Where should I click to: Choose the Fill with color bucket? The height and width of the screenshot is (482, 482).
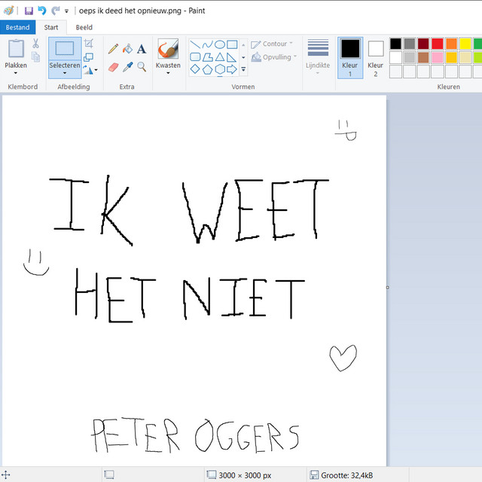127,49
